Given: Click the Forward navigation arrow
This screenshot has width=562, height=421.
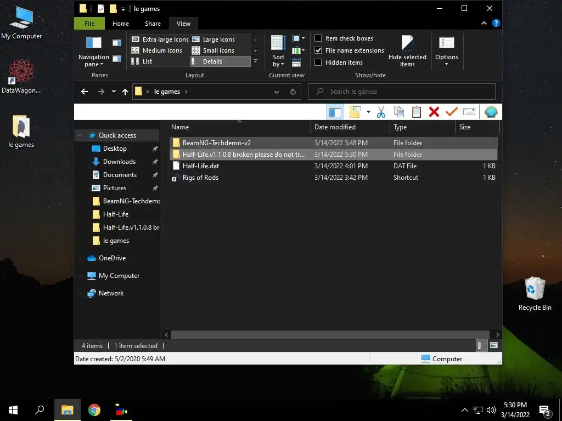Looking at the screenshot, I should 101,92.
